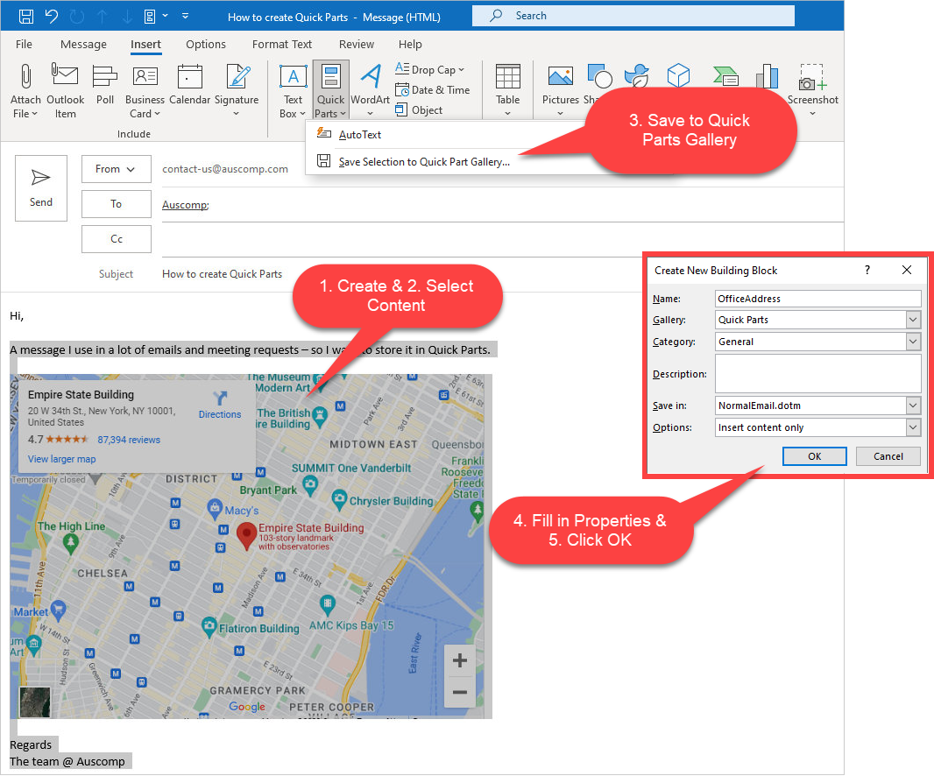Click the Empire State Building red pin

coord(246,536)
